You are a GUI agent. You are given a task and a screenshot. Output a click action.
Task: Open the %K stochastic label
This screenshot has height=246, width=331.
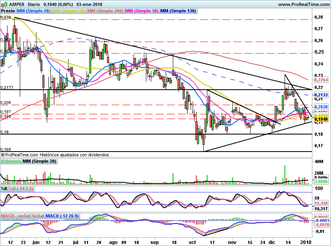tap(4, 188)
